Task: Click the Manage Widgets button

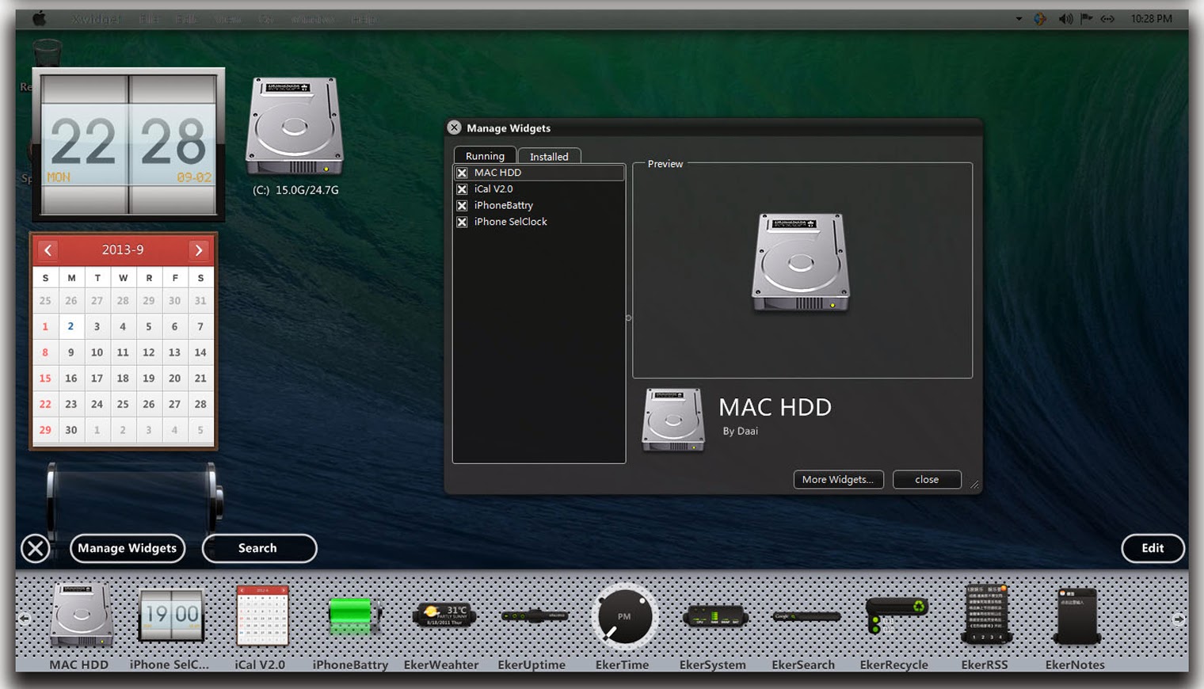Action: [x=128, y=548]
